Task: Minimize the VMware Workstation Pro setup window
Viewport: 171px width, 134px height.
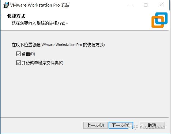Action: (130, 5)
